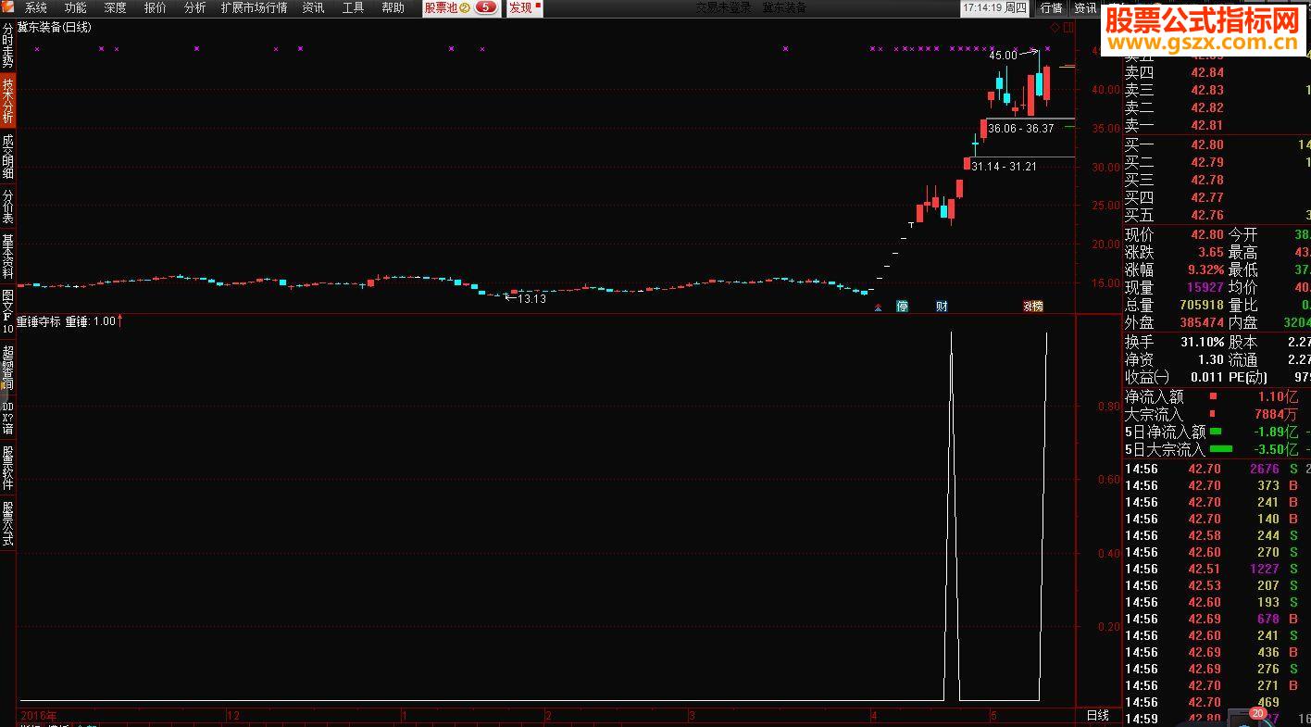Select the DDX咨询 sidebar tab
The width and height of the screenshot is (1311, 727).
(7, 418)
